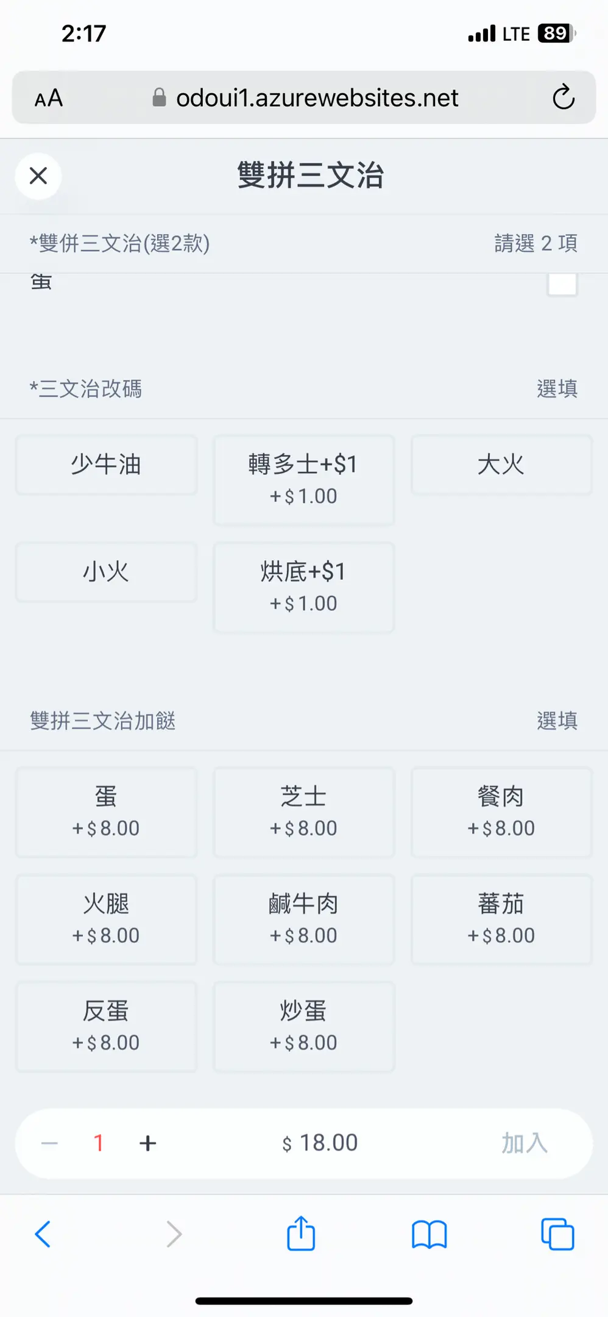Reload the page in Safari

pyautogui.click(x=563, y=98)
